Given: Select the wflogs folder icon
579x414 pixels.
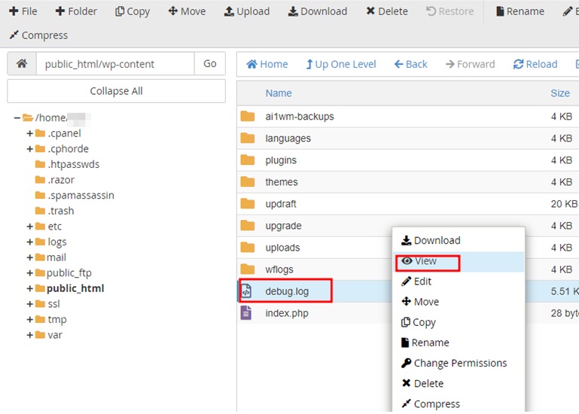Looking at the screenshot, I should (248, 269).
